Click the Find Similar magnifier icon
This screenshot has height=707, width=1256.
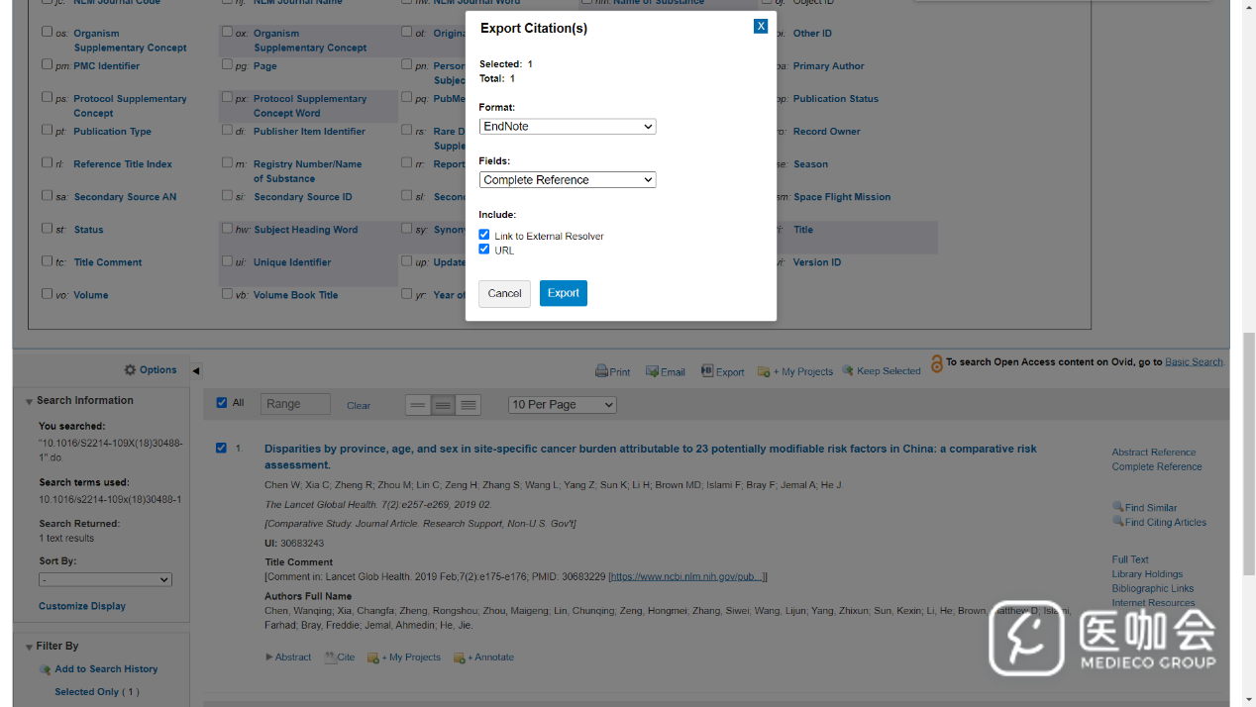[x=1117, y=507]
